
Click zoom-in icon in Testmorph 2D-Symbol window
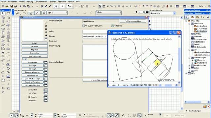[x=137, y=85]
